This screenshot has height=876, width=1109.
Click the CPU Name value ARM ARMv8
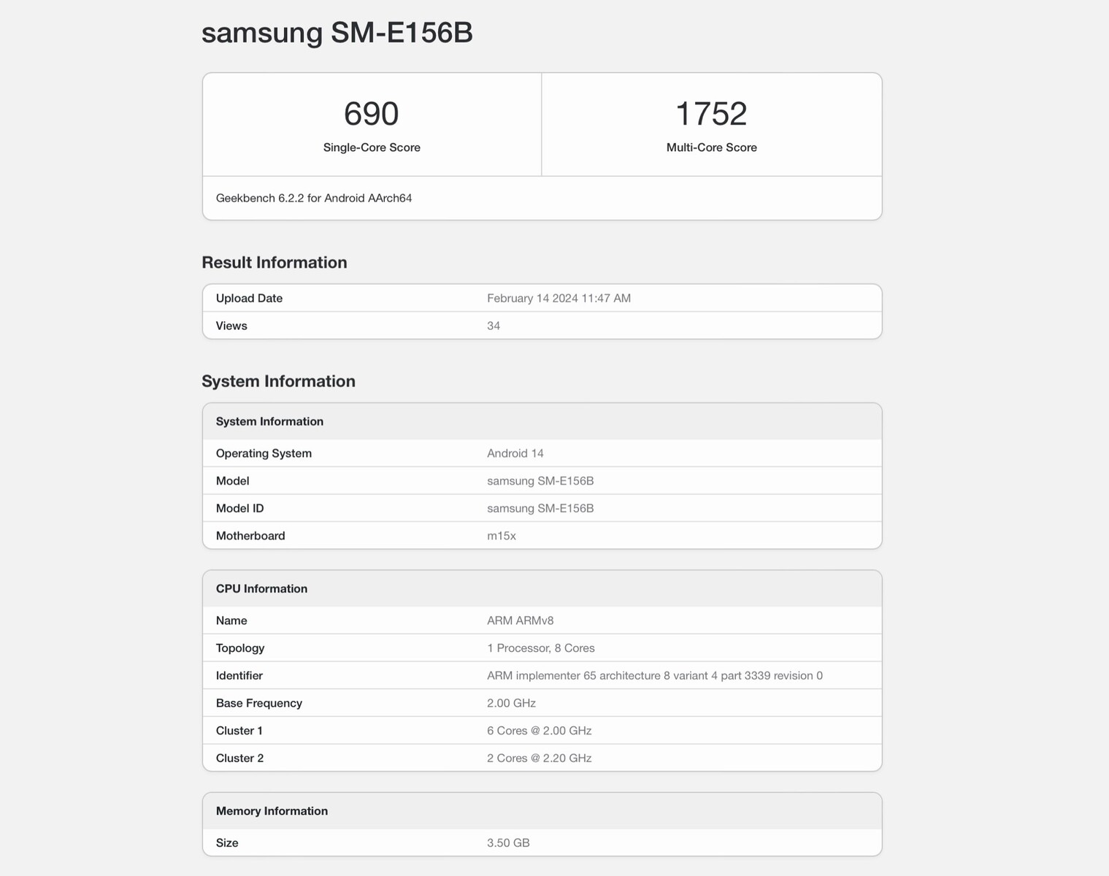click(x=521, y=620)
